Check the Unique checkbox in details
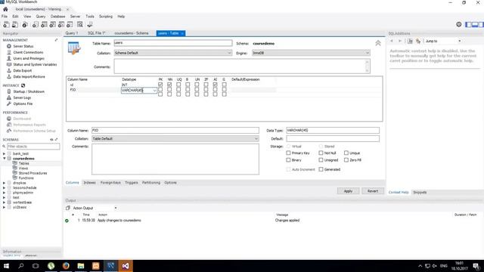Image resolution: width=484 pixels, height=272 pixels. pyautogui.click(x=346, y=153)
